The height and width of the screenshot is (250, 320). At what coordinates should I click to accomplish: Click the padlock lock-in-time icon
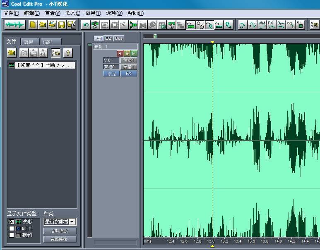click(x=172, y=25)
